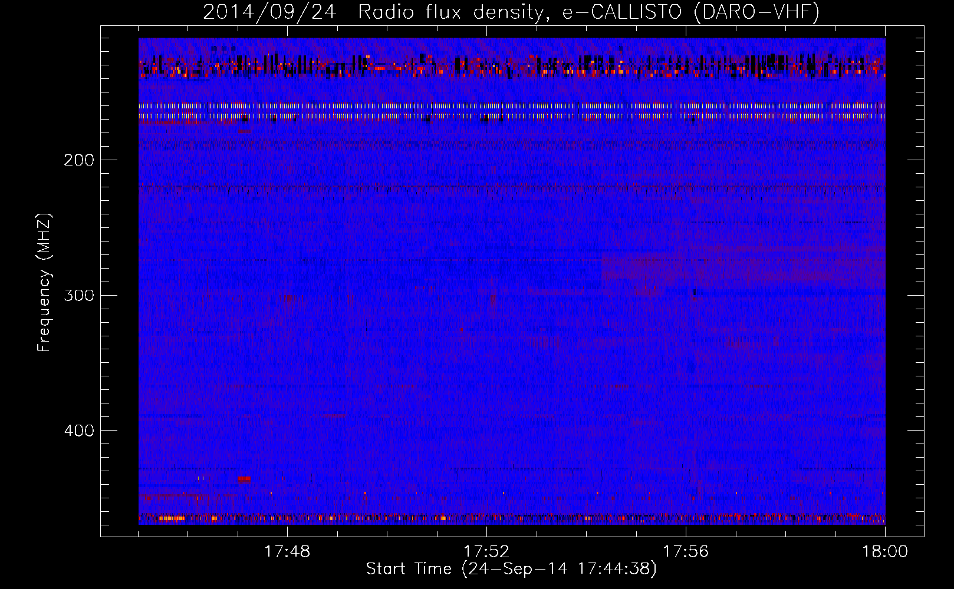Click the '17:52' time axis label
The height and width of the screenshot is (589, 954).
pyautogui.click(x=486, y=552)
